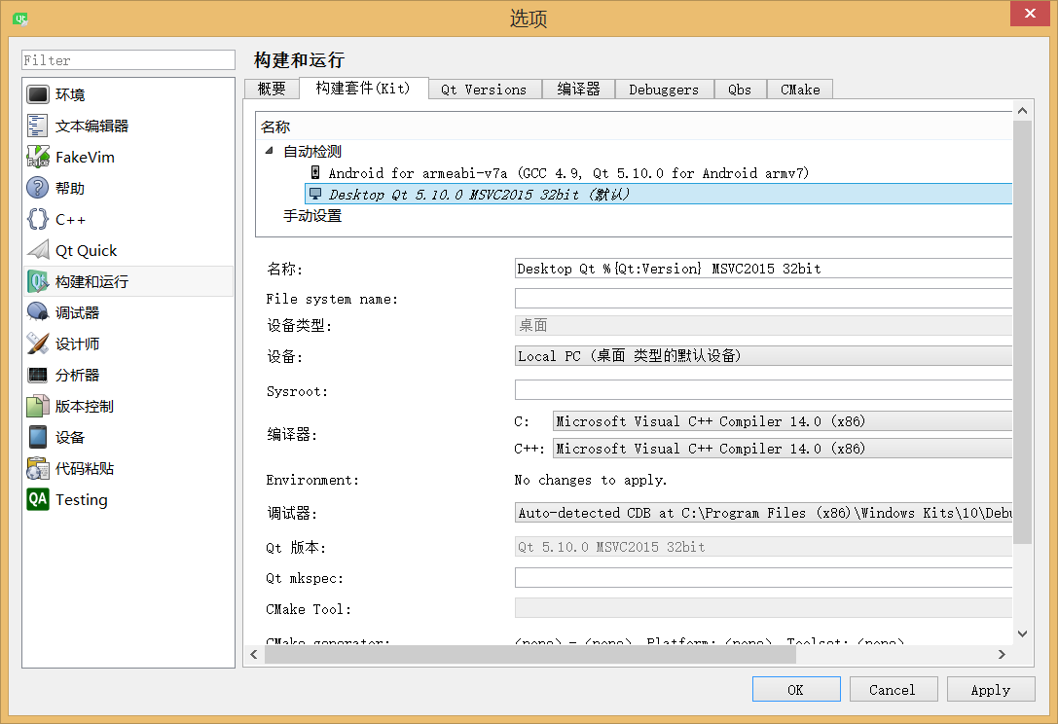Click the Qt mkspec field

(763, 578)
